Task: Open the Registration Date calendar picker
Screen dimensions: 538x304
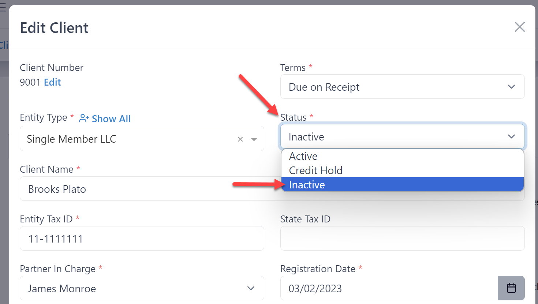Action: pos(511,288)
